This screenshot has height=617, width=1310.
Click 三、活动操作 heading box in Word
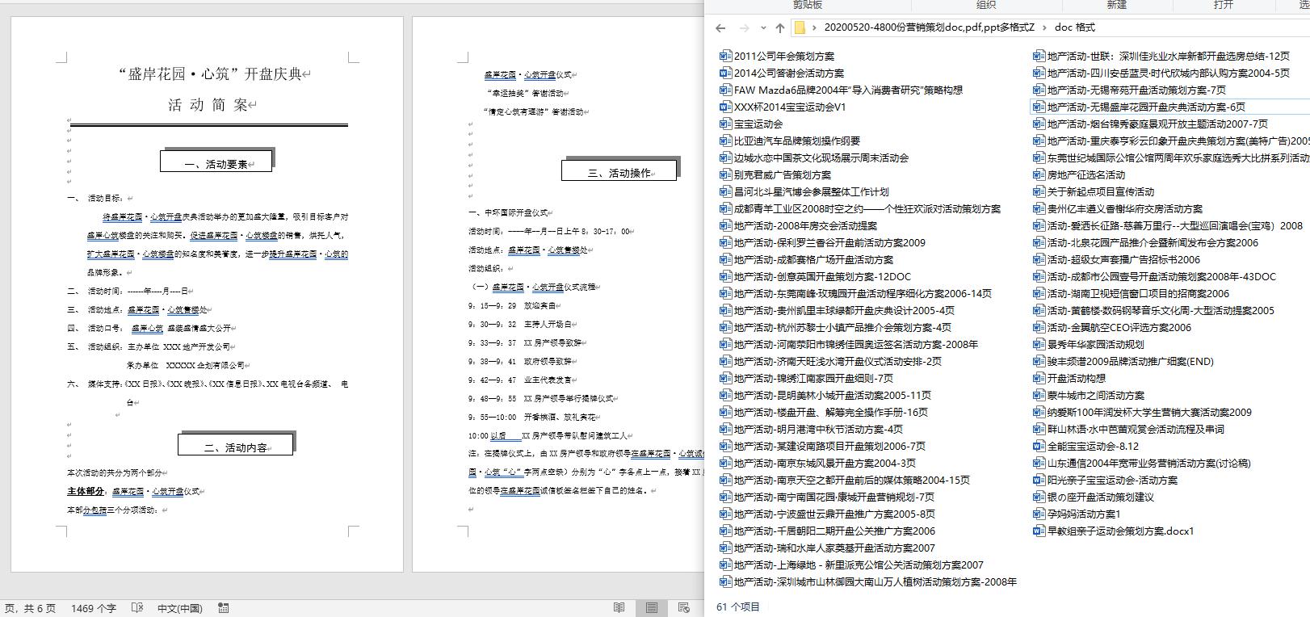click(620, 170)
